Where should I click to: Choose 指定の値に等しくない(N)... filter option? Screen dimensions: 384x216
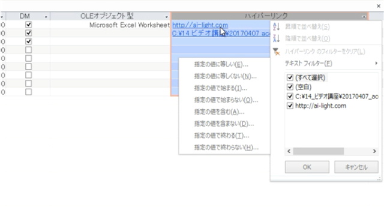pos(226,76)
